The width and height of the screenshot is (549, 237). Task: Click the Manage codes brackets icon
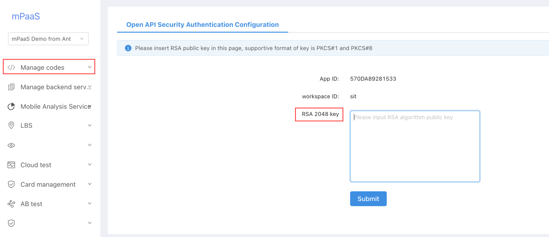[11, 67]
